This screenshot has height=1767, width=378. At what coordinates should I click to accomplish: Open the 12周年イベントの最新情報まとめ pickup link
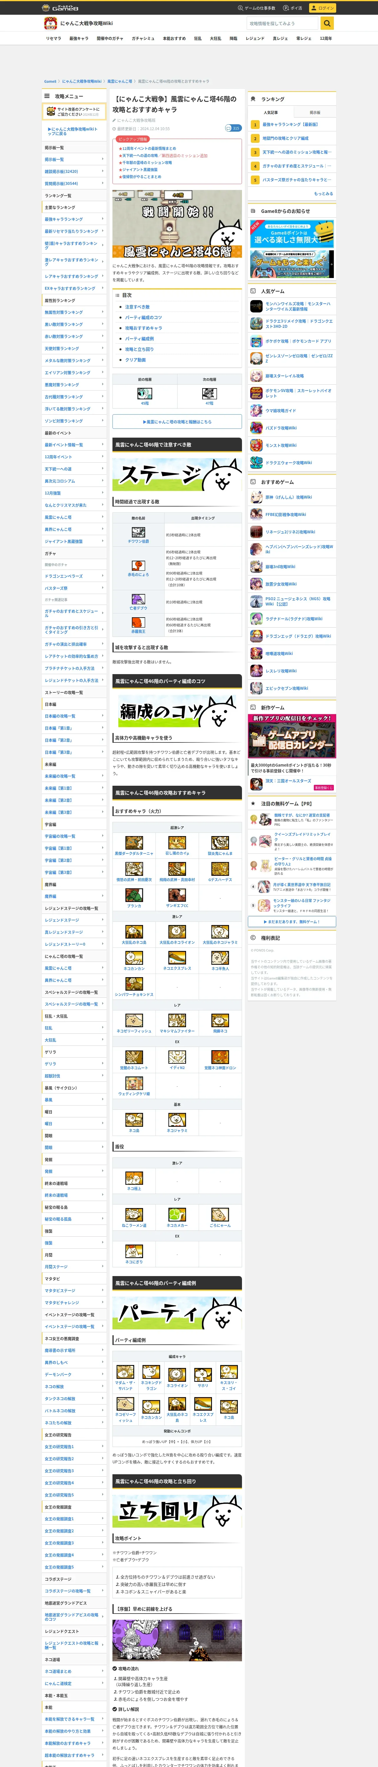[x=149, y=148]
